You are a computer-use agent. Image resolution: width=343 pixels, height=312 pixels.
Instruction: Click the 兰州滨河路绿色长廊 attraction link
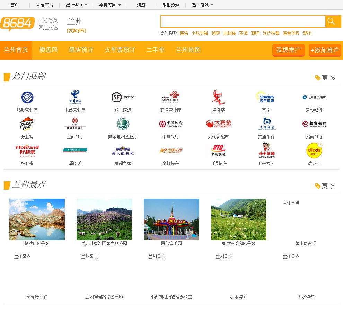coord(104,297)
